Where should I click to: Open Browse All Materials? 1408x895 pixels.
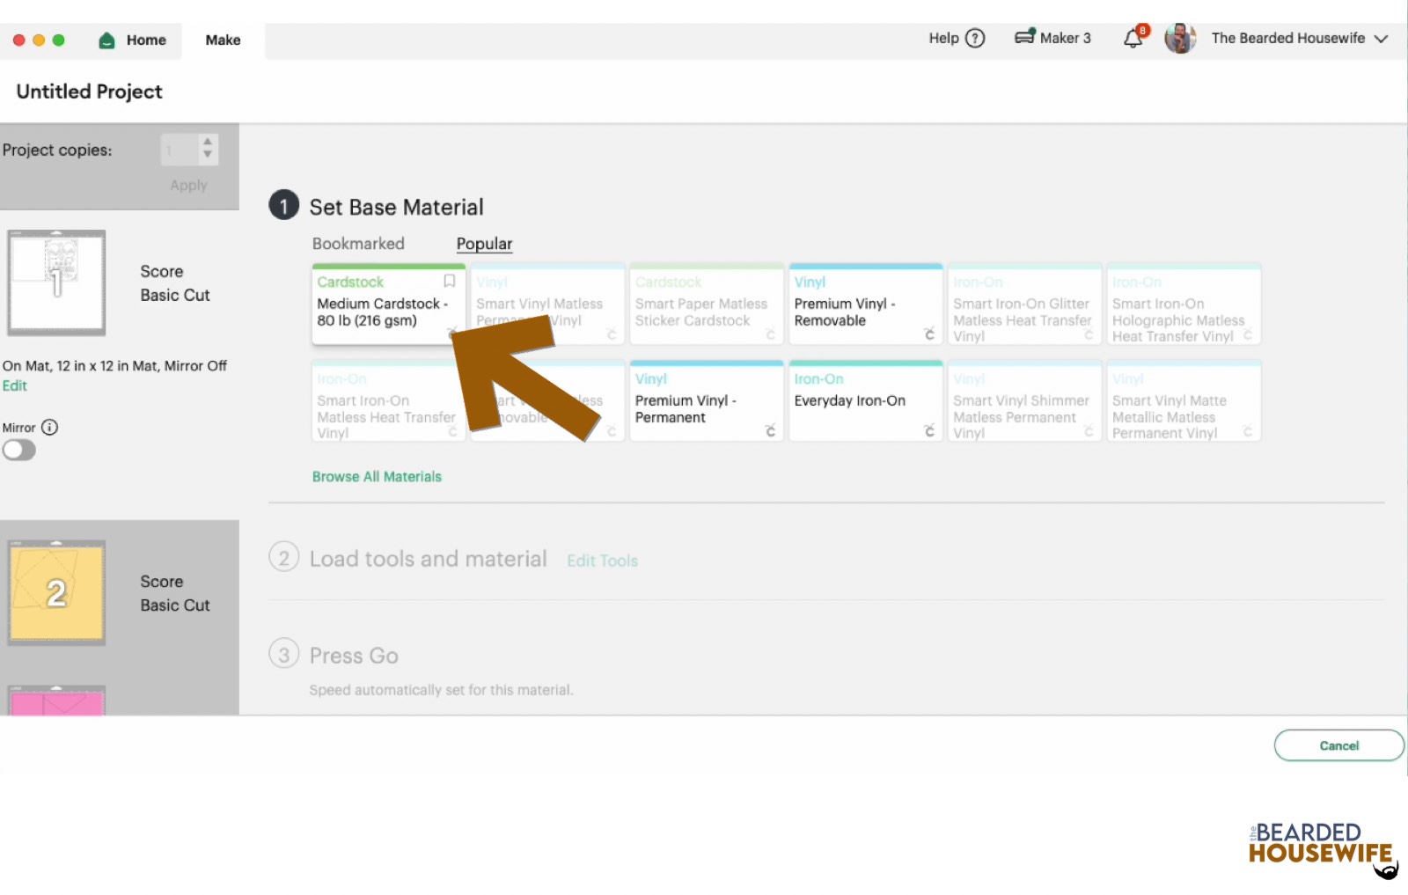click(x=377, y=476)
